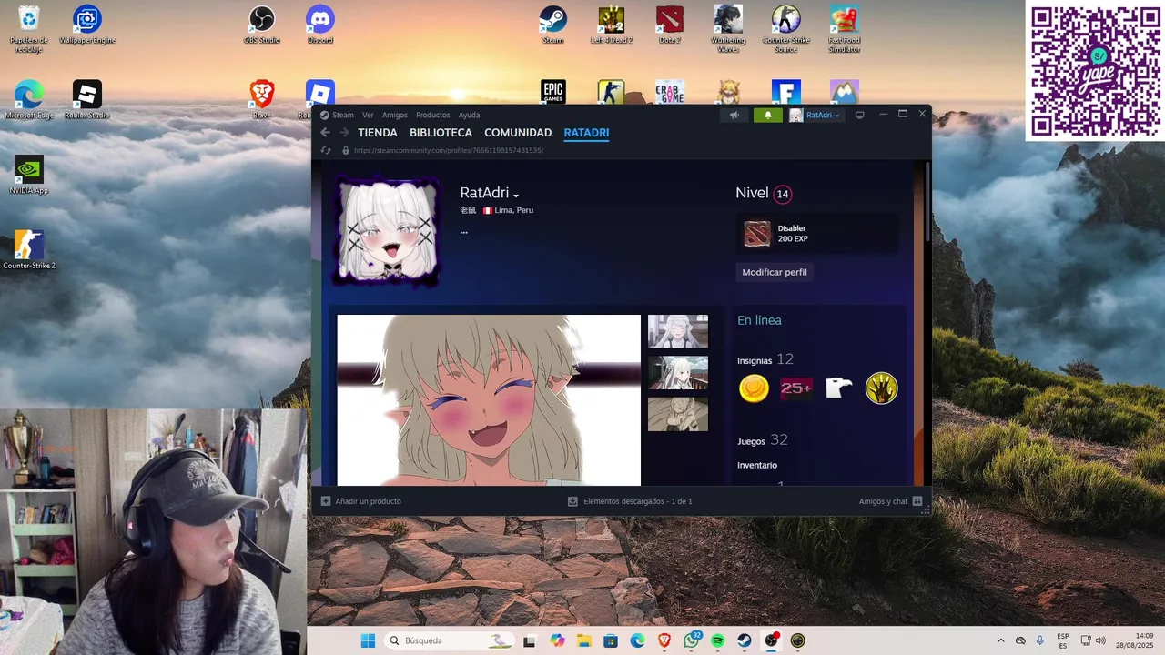
Task: Go to TIENDA tab
Action: click(x=378, y=133)
